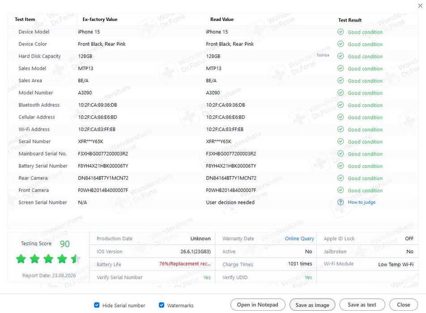Click the Bluetooth Address check mark icon
Viewport: 426px width, 313px height.
click(341, 105)
